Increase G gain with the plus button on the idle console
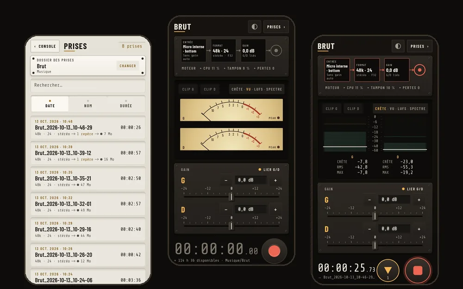463x289 pixels. [275, 180]
